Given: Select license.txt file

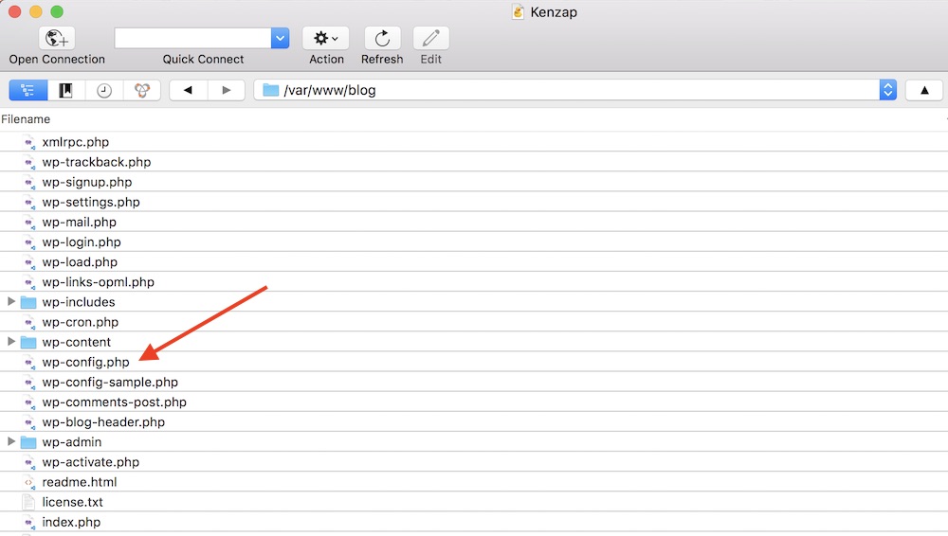Looking at the screenshot, I should coord(73,502).
